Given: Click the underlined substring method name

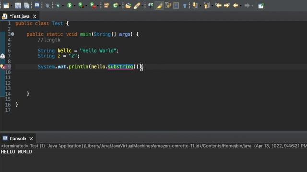Looking at the screenshot, I should (120, 67).
